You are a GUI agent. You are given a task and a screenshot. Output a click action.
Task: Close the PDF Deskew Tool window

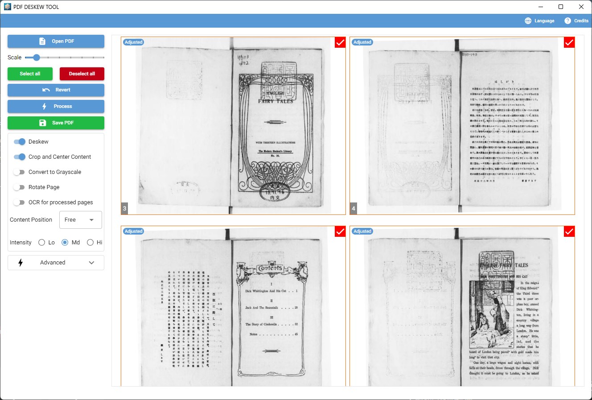[x=581, y=7]
